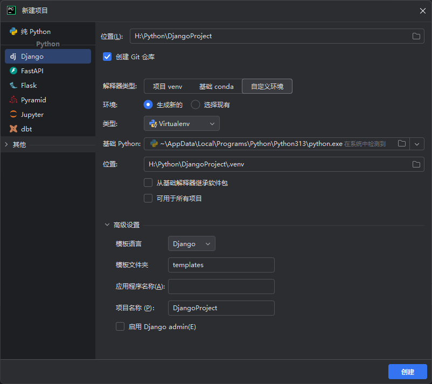Open the 模板语言 Django dropdown
The height and width of the screenshot is (384, 432).
[x=191, y=244]
